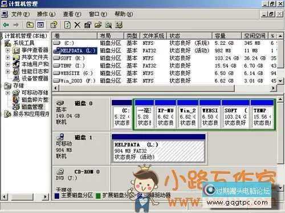Image resolution: width=285 pixels, height=213 pixels.
Task: Click the CD-ROM 0 drive icon
Action: click(60, 172)
